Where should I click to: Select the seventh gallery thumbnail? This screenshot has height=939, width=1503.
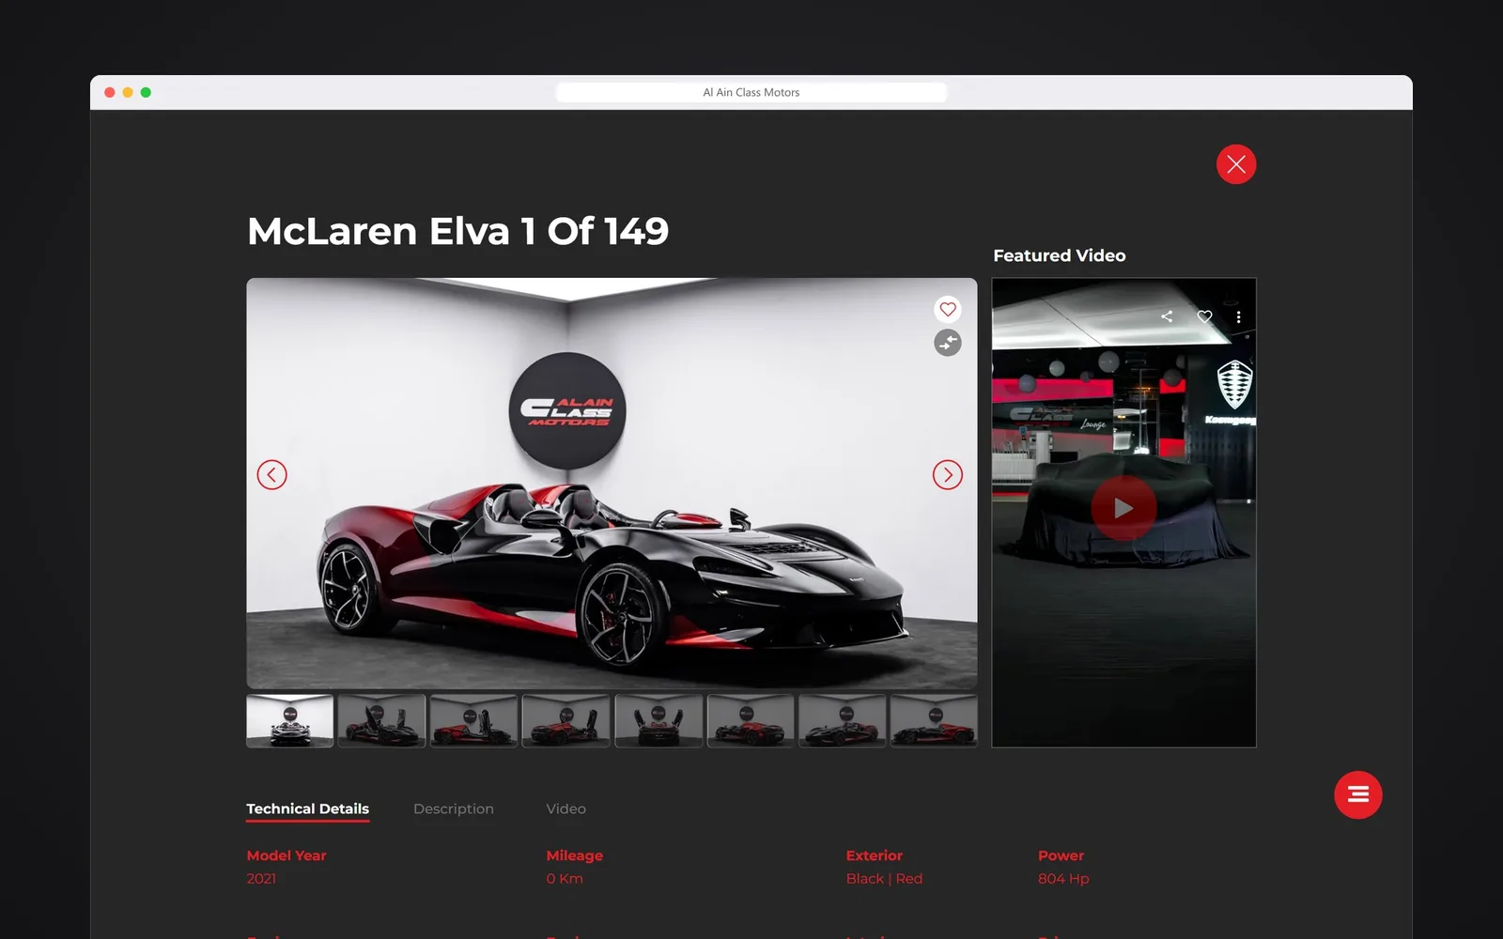coord(843,721)
